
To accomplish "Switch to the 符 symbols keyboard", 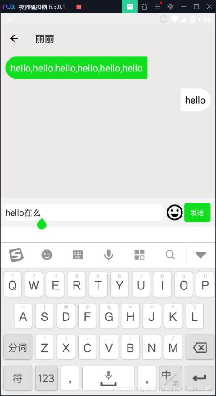I will 18,378.
